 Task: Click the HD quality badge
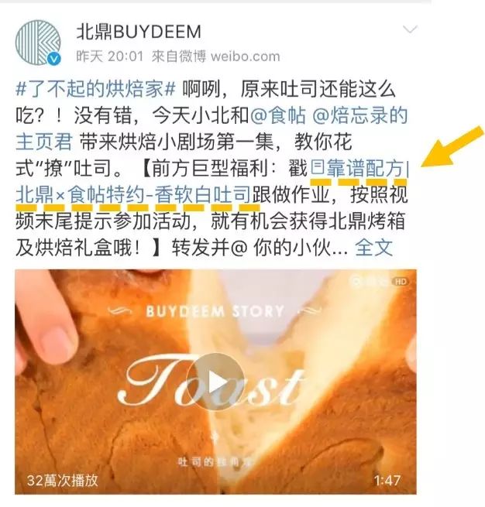401,282
